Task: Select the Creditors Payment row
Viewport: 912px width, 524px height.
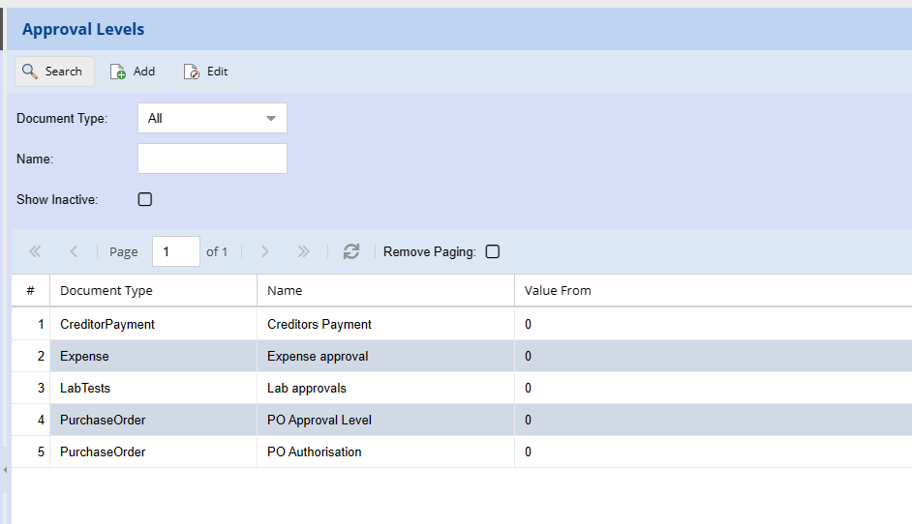Action: coord(319,325)
